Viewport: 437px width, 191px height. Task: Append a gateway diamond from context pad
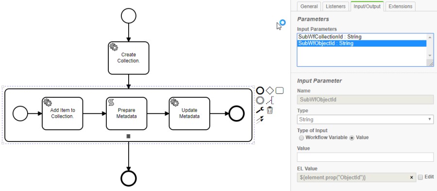tap(269, 90)
